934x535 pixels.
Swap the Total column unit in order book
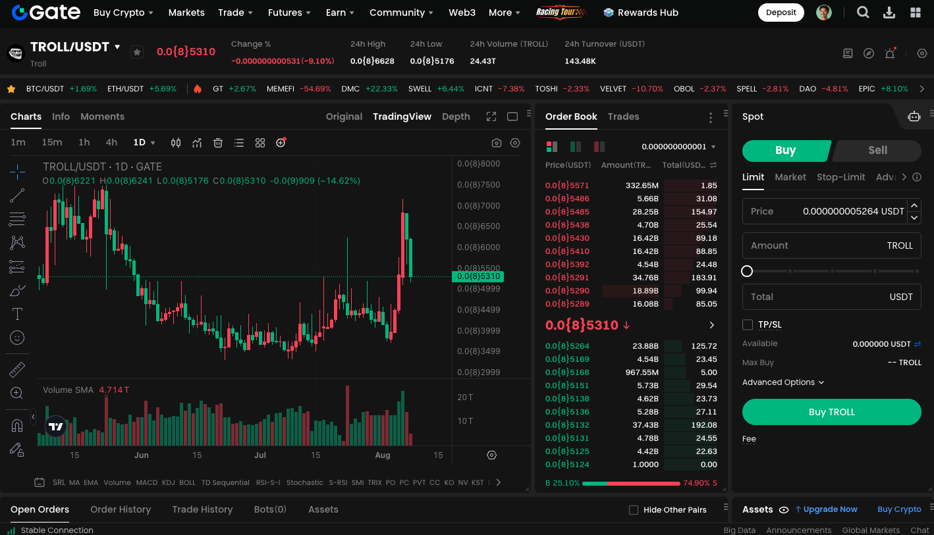713,165
